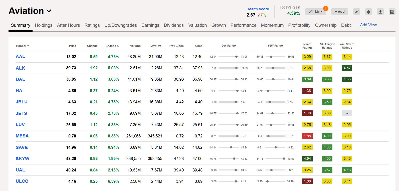Expand the Aviation portfolio dropdown
Viewport: 399px width, 191px height.
tap(49, 11)
